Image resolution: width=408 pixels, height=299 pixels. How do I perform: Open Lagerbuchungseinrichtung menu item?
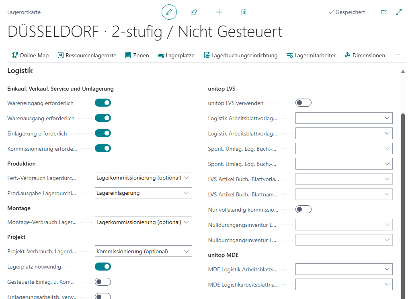point(240,55)
